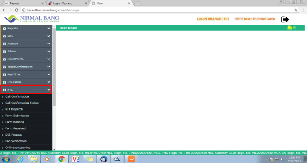Click the browser address bar
The width and height of the screenshot is (307, 163).
(155, 10)
